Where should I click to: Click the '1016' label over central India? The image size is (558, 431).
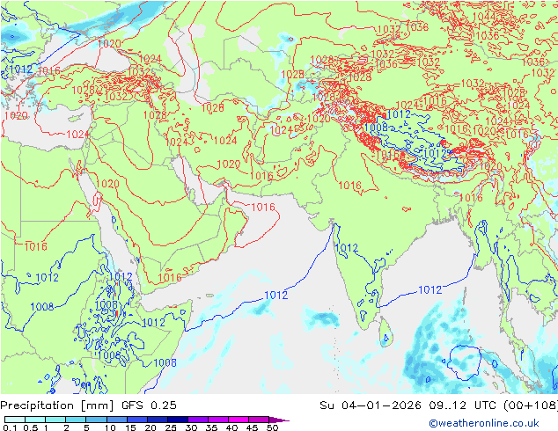[349, 186]
